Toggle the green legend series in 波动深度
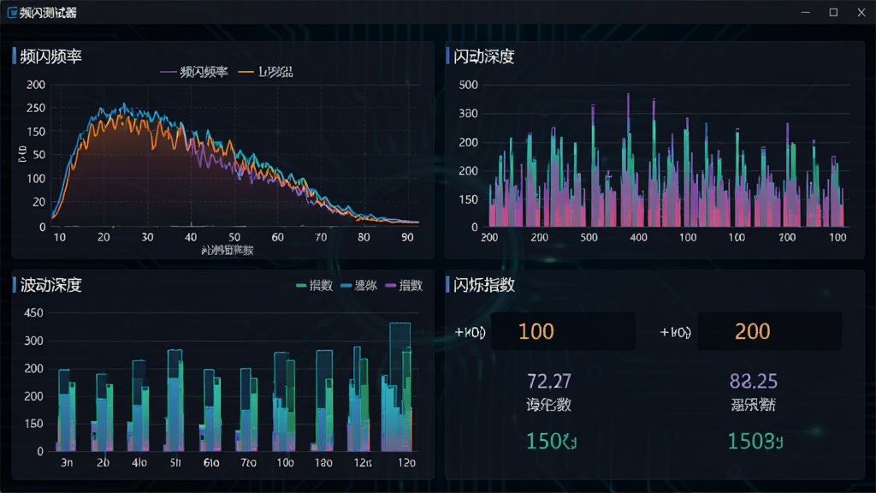Screen dimensions: 876x493 (314, 286)
